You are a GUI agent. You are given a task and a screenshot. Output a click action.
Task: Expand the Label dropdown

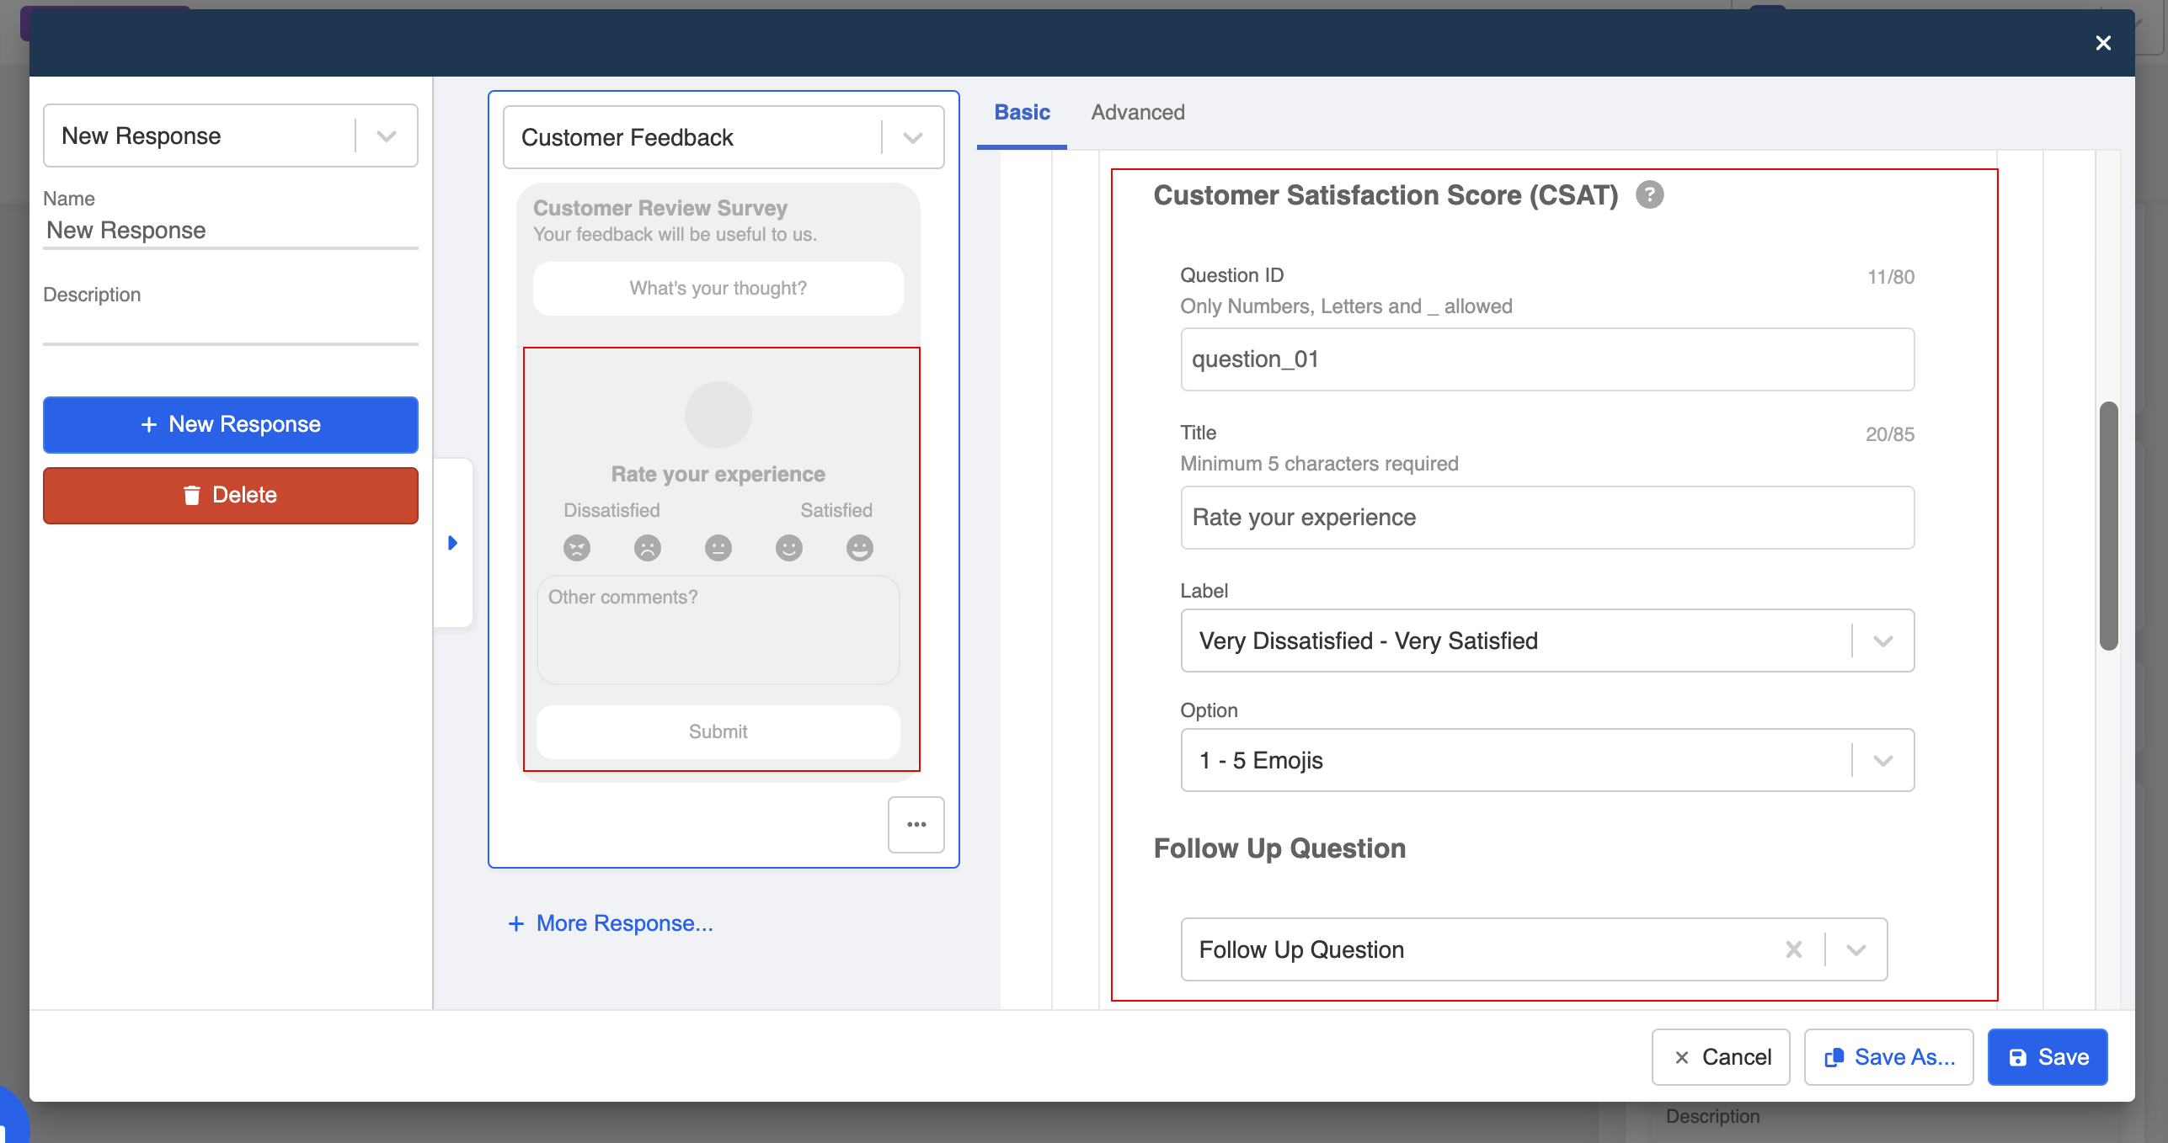click(x=1883, y=641)
